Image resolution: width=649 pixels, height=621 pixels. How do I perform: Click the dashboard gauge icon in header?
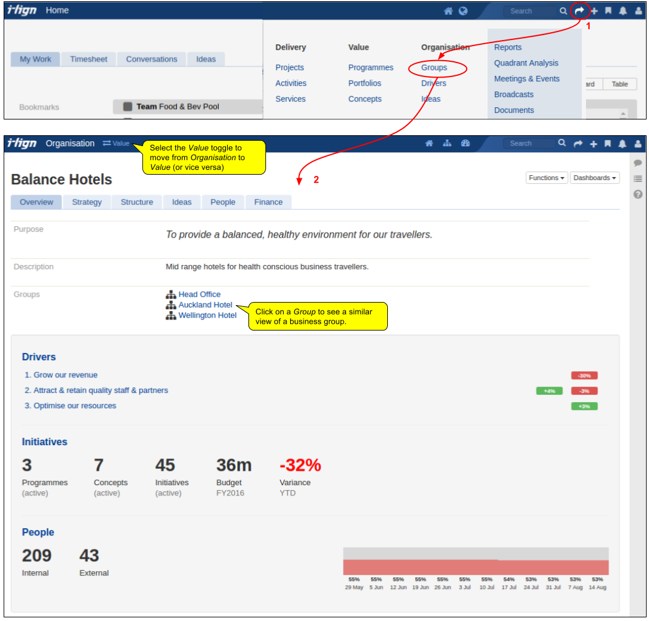click(x=465, y=144)
